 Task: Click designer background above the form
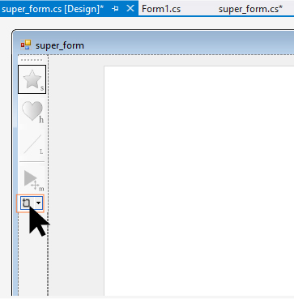pos(151,23)
